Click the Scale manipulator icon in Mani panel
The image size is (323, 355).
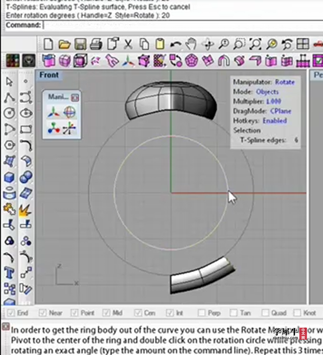[x=54, y=129]
